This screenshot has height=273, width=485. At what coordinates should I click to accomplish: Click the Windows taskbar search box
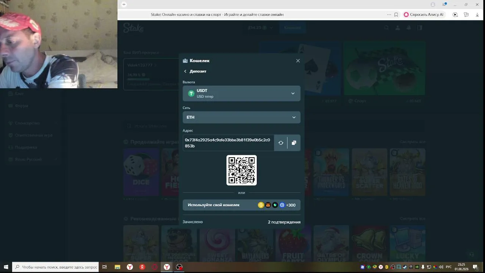click(x=56, y=267)
